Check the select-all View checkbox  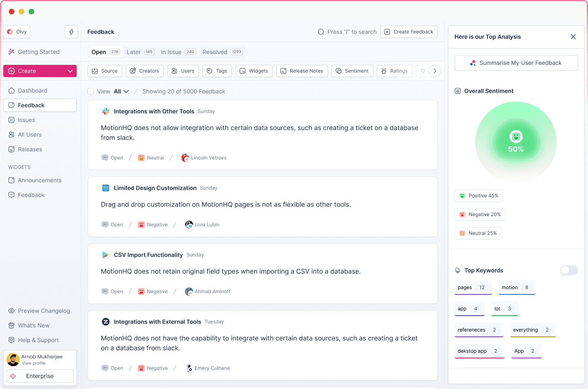pos(91,91)
